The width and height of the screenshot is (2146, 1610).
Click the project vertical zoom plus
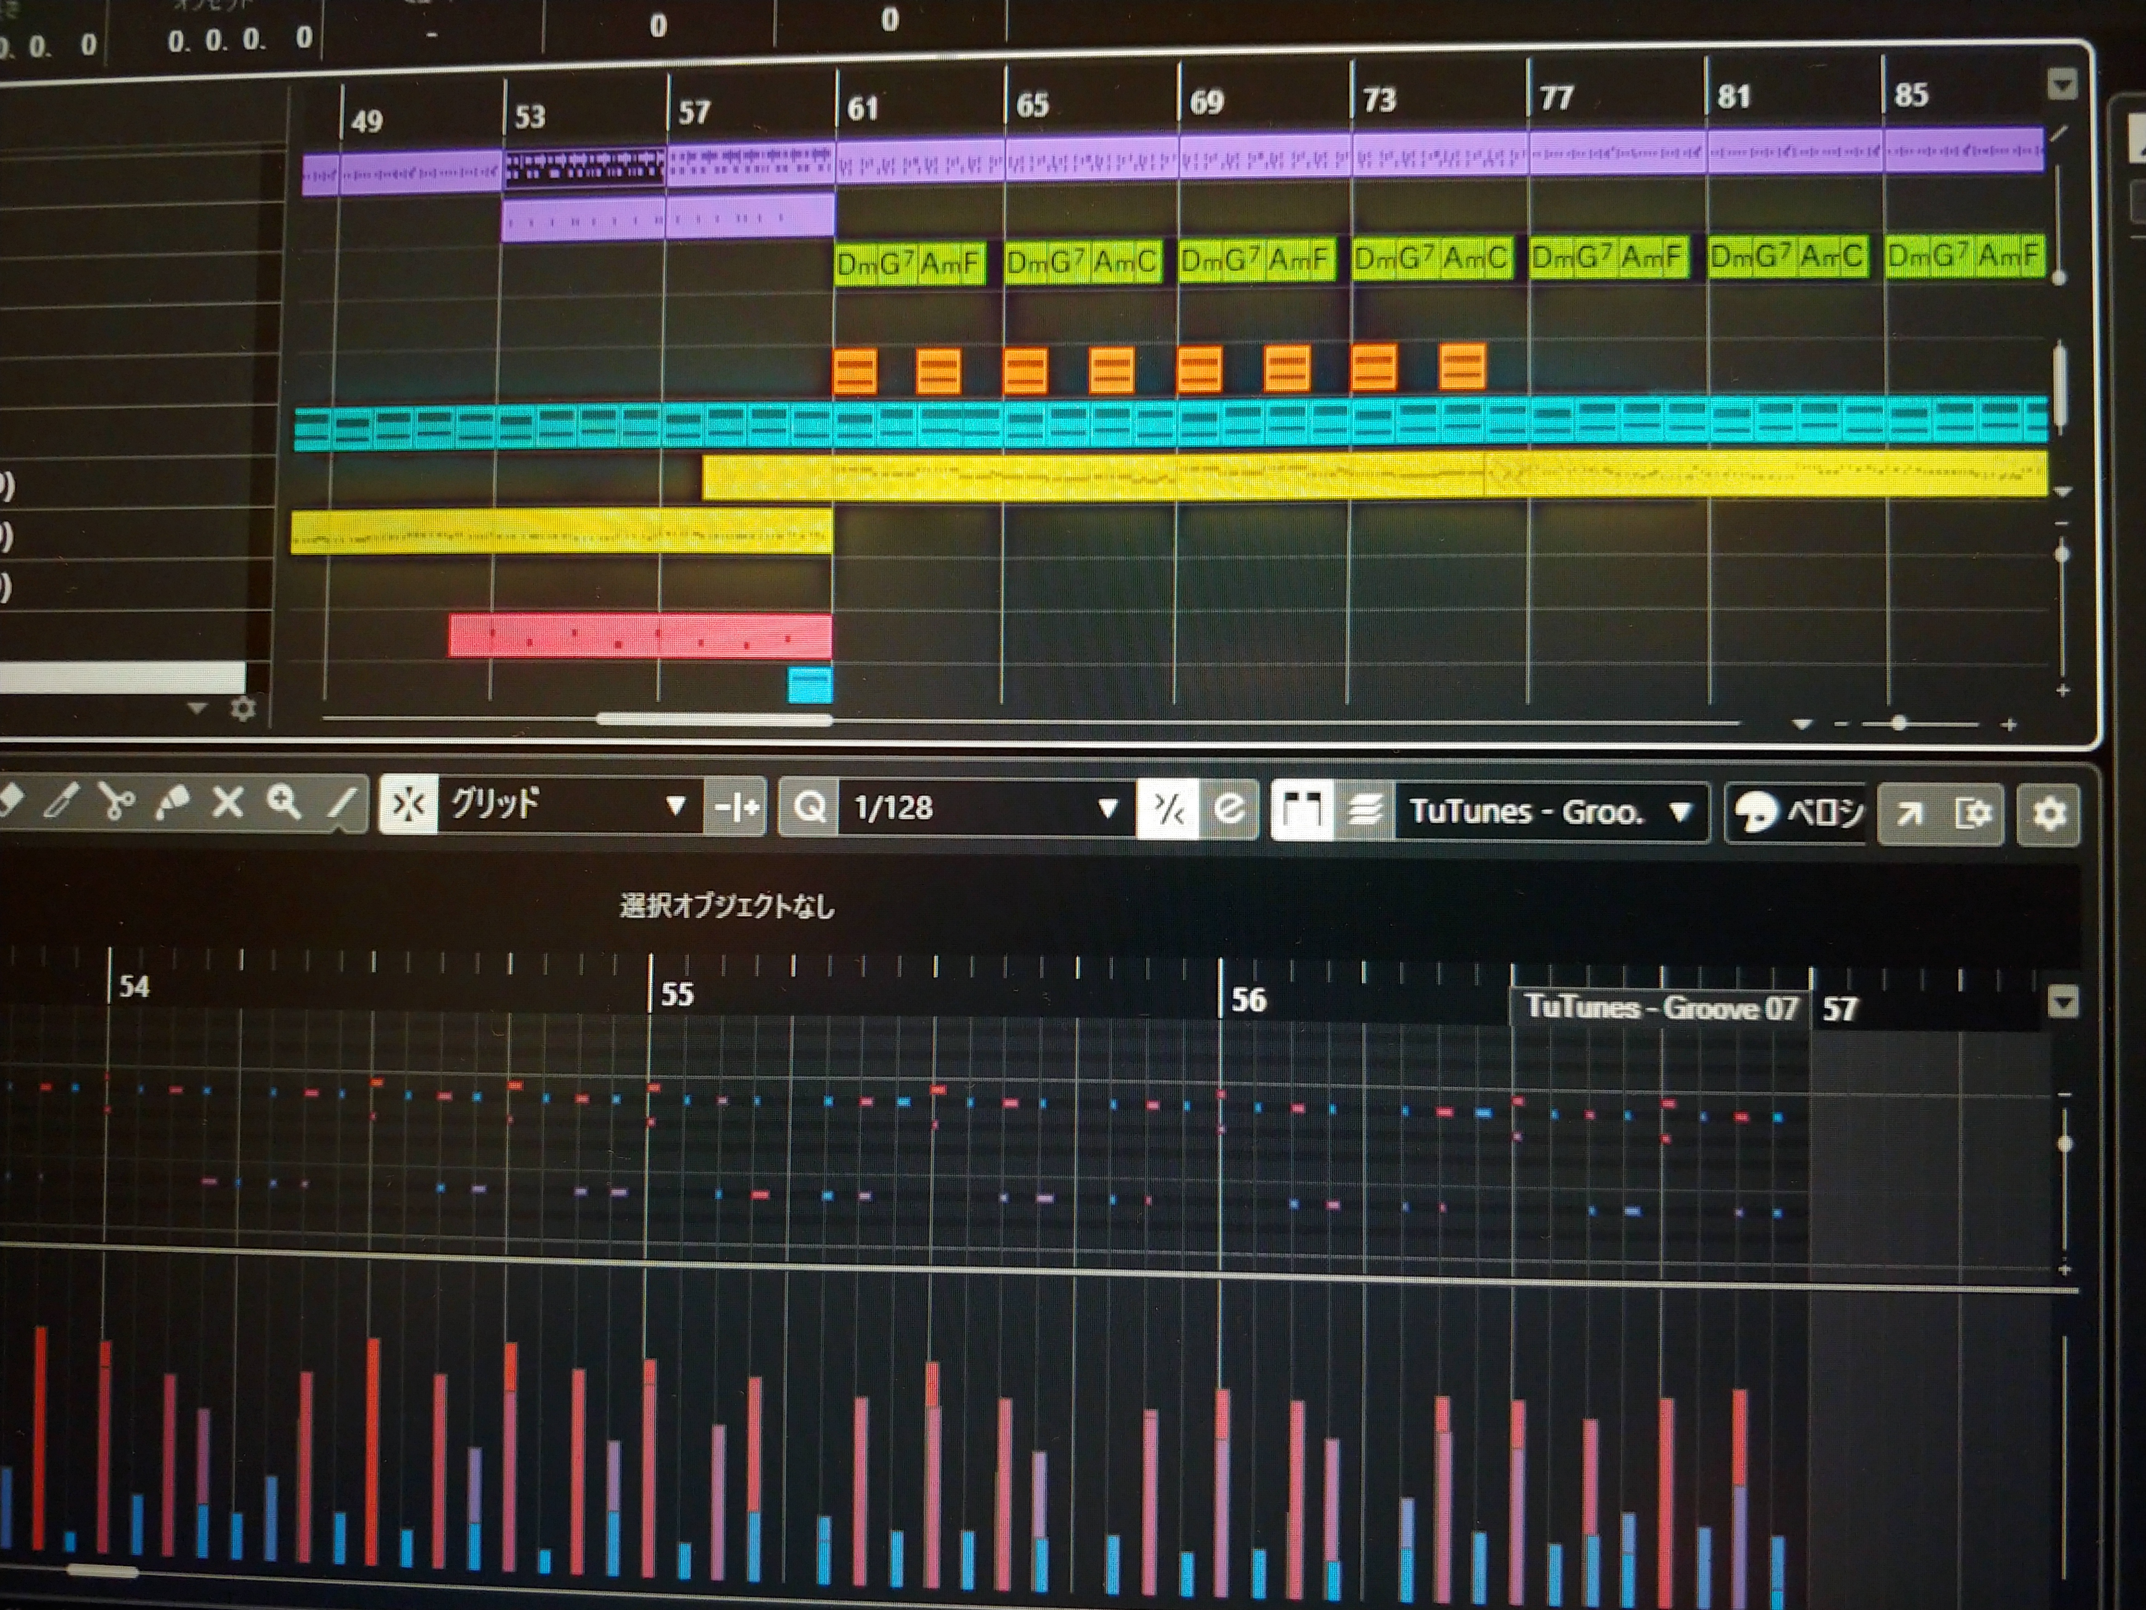(2063, 690)
